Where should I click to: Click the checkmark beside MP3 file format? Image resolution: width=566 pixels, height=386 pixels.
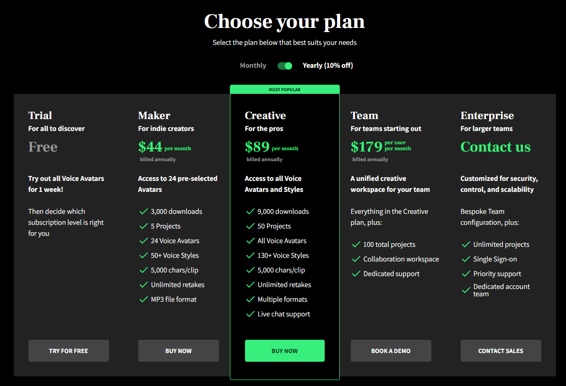(x=143, y=299)
